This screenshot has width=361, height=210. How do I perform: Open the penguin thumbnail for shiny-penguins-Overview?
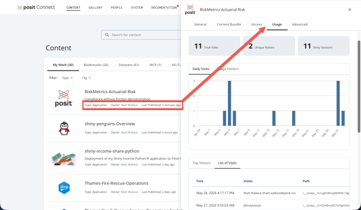pos(64,128)
